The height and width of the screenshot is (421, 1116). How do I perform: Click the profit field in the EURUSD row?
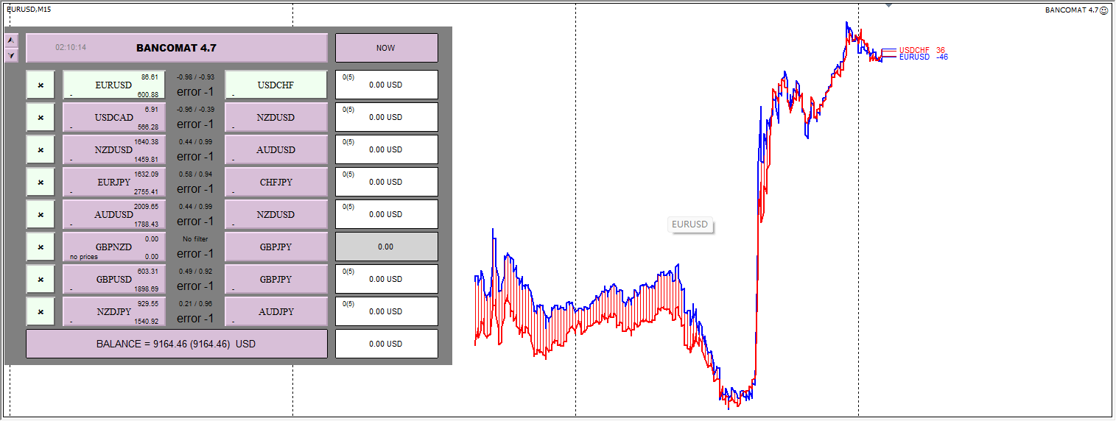click(x=386, y=85)
